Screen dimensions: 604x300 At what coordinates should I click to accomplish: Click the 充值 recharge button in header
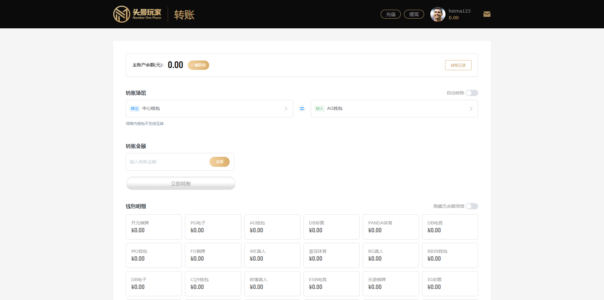(x=390, y=14)
